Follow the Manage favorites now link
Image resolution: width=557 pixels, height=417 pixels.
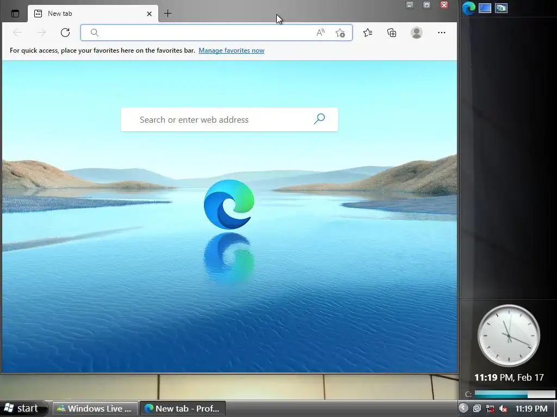pos(231,50)
